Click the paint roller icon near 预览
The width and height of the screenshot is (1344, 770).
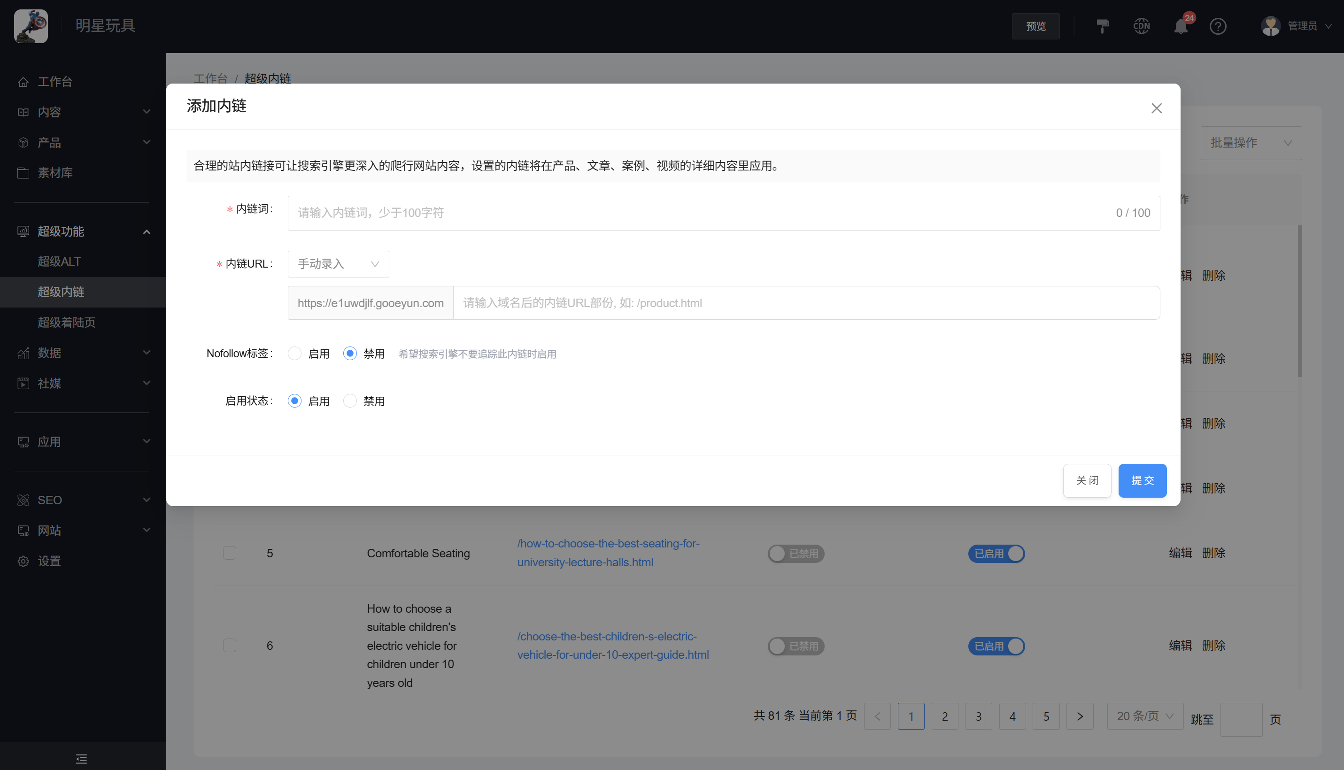point(1103,25)
